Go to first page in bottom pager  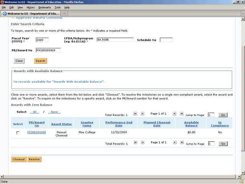point(136,142)
